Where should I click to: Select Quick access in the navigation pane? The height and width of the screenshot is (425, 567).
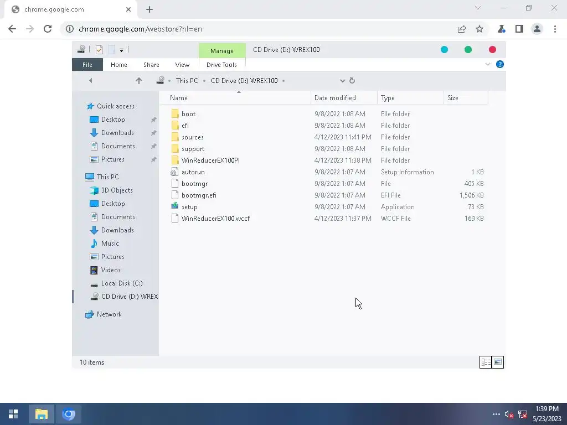[111, 106]
